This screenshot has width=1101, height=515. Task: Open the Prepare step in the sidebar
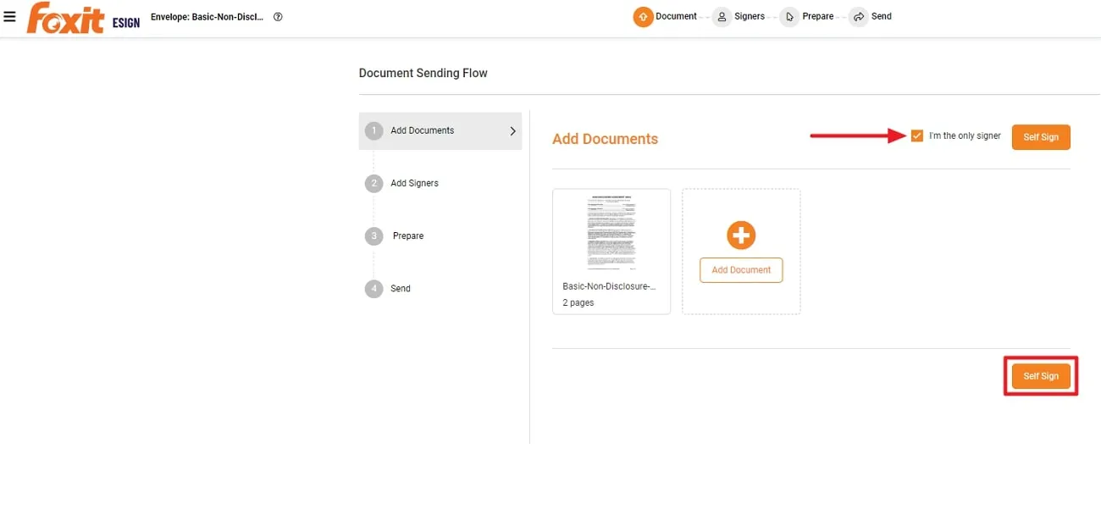coord(408,235)
